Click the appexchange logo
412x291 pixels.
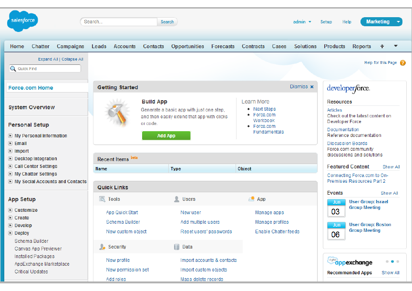(350, 261)
